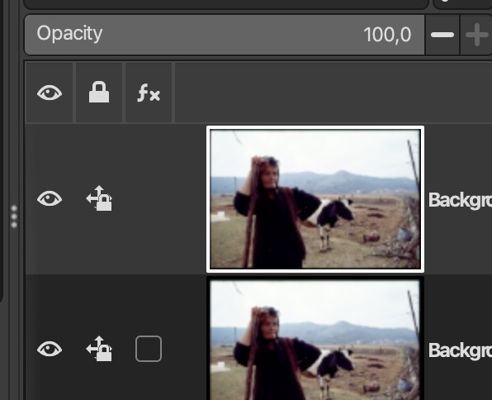Click the 100,0 opacity value
This screenshot has width=492, height=400.
[x=387, y=35]
